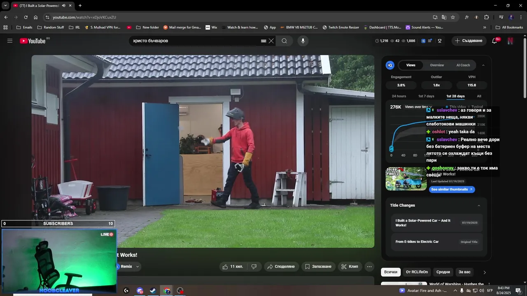Mute the YouTube tab via speaker icon
This screenshot has height=296, width=527.
[x=63, y=6]
